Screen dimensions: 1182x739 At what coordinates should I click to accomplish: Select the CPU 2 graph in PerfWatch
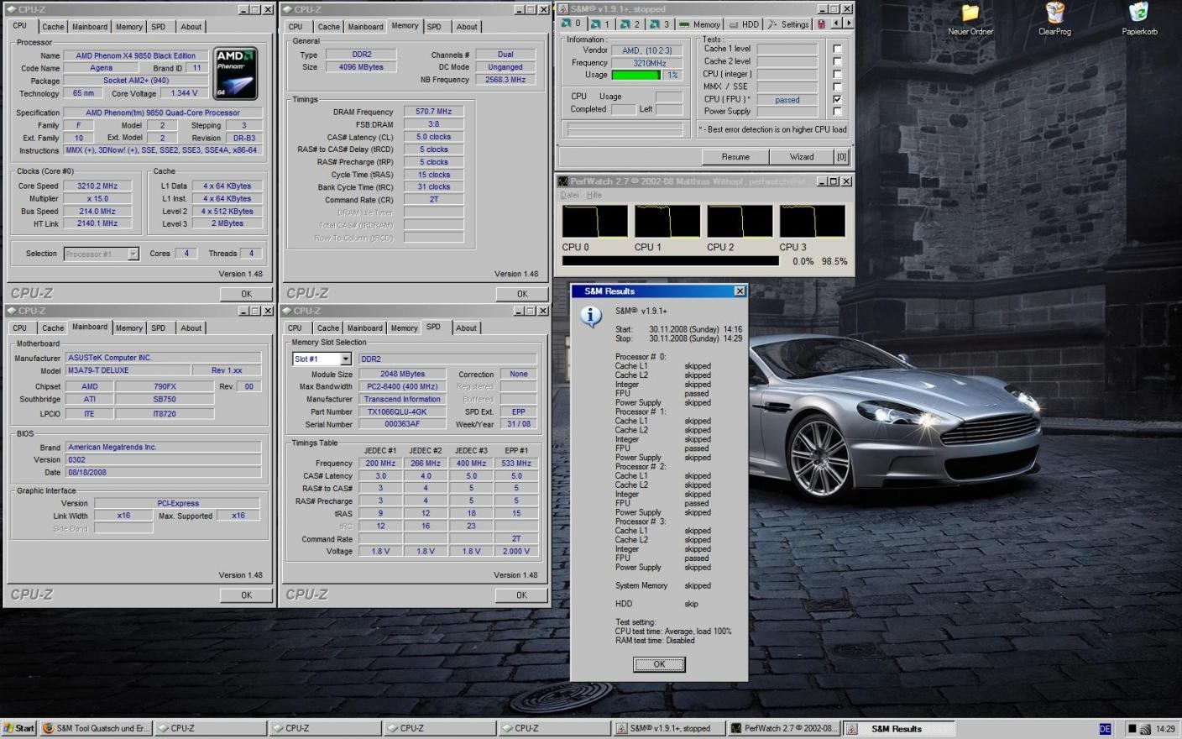coord(740,222)
